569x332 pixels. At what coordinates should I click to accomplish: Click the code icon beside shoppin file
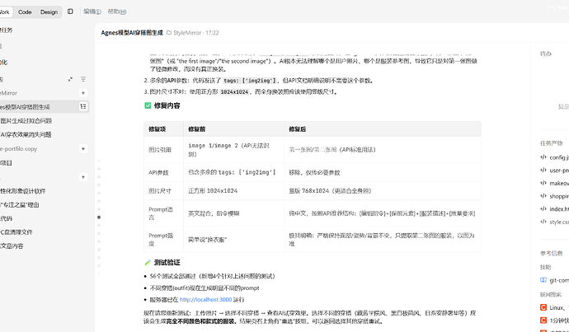[x=543, y=196]
